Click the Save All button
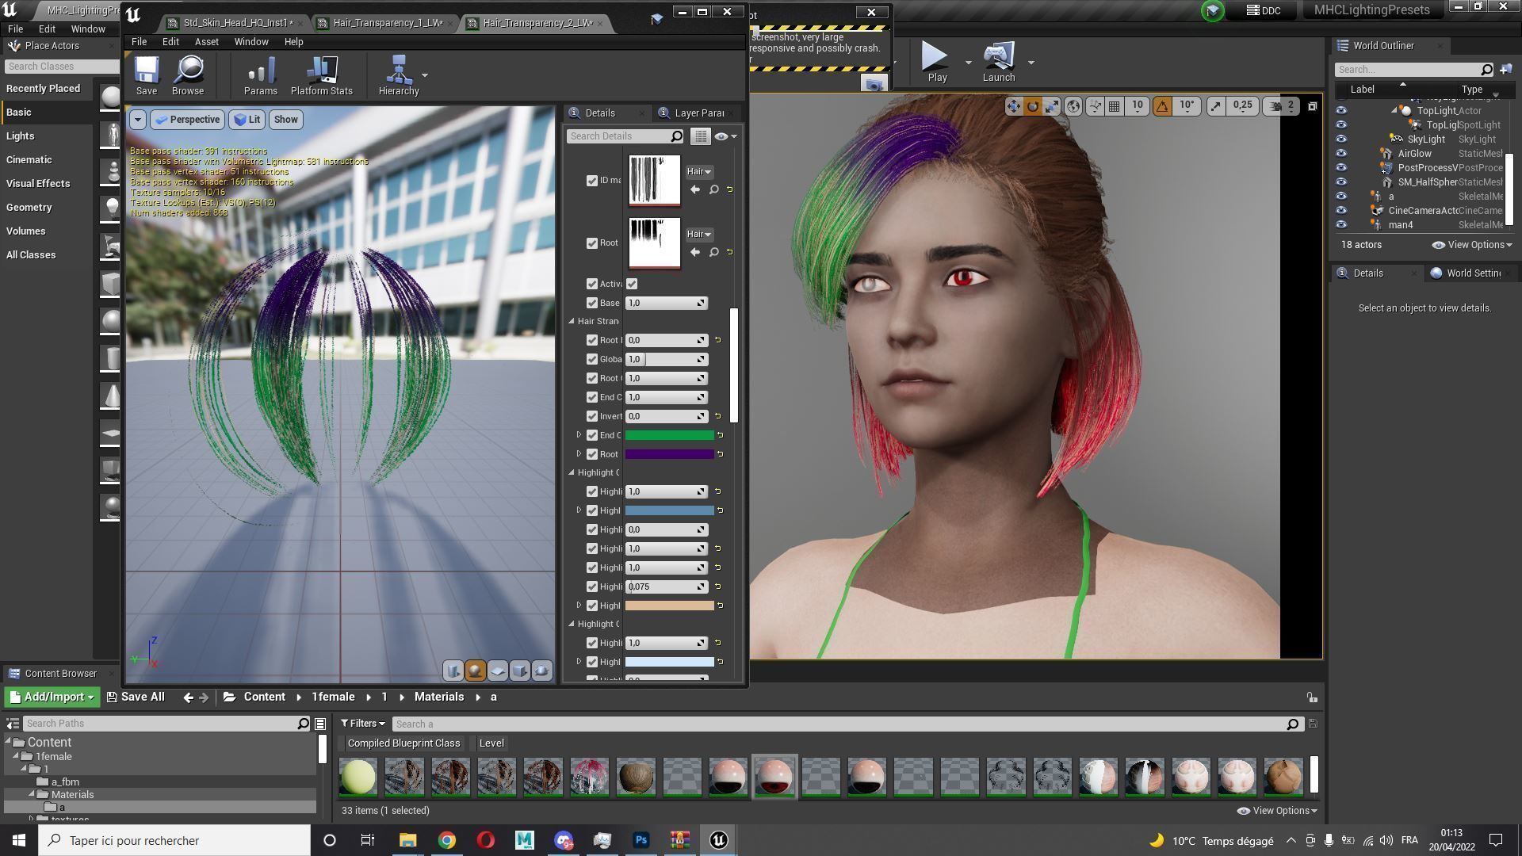Screen dimensions: 1522x856 [136, 697]
